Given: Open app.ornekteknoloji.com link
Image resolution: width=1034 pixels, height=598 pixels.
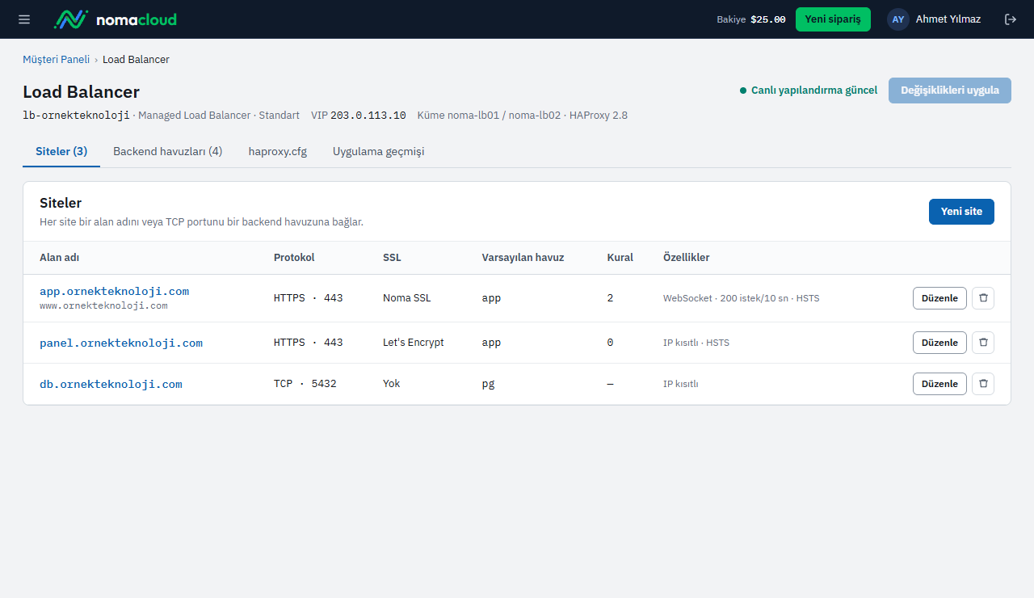Looking at the screenshot, I should click(x=114, y=291).
